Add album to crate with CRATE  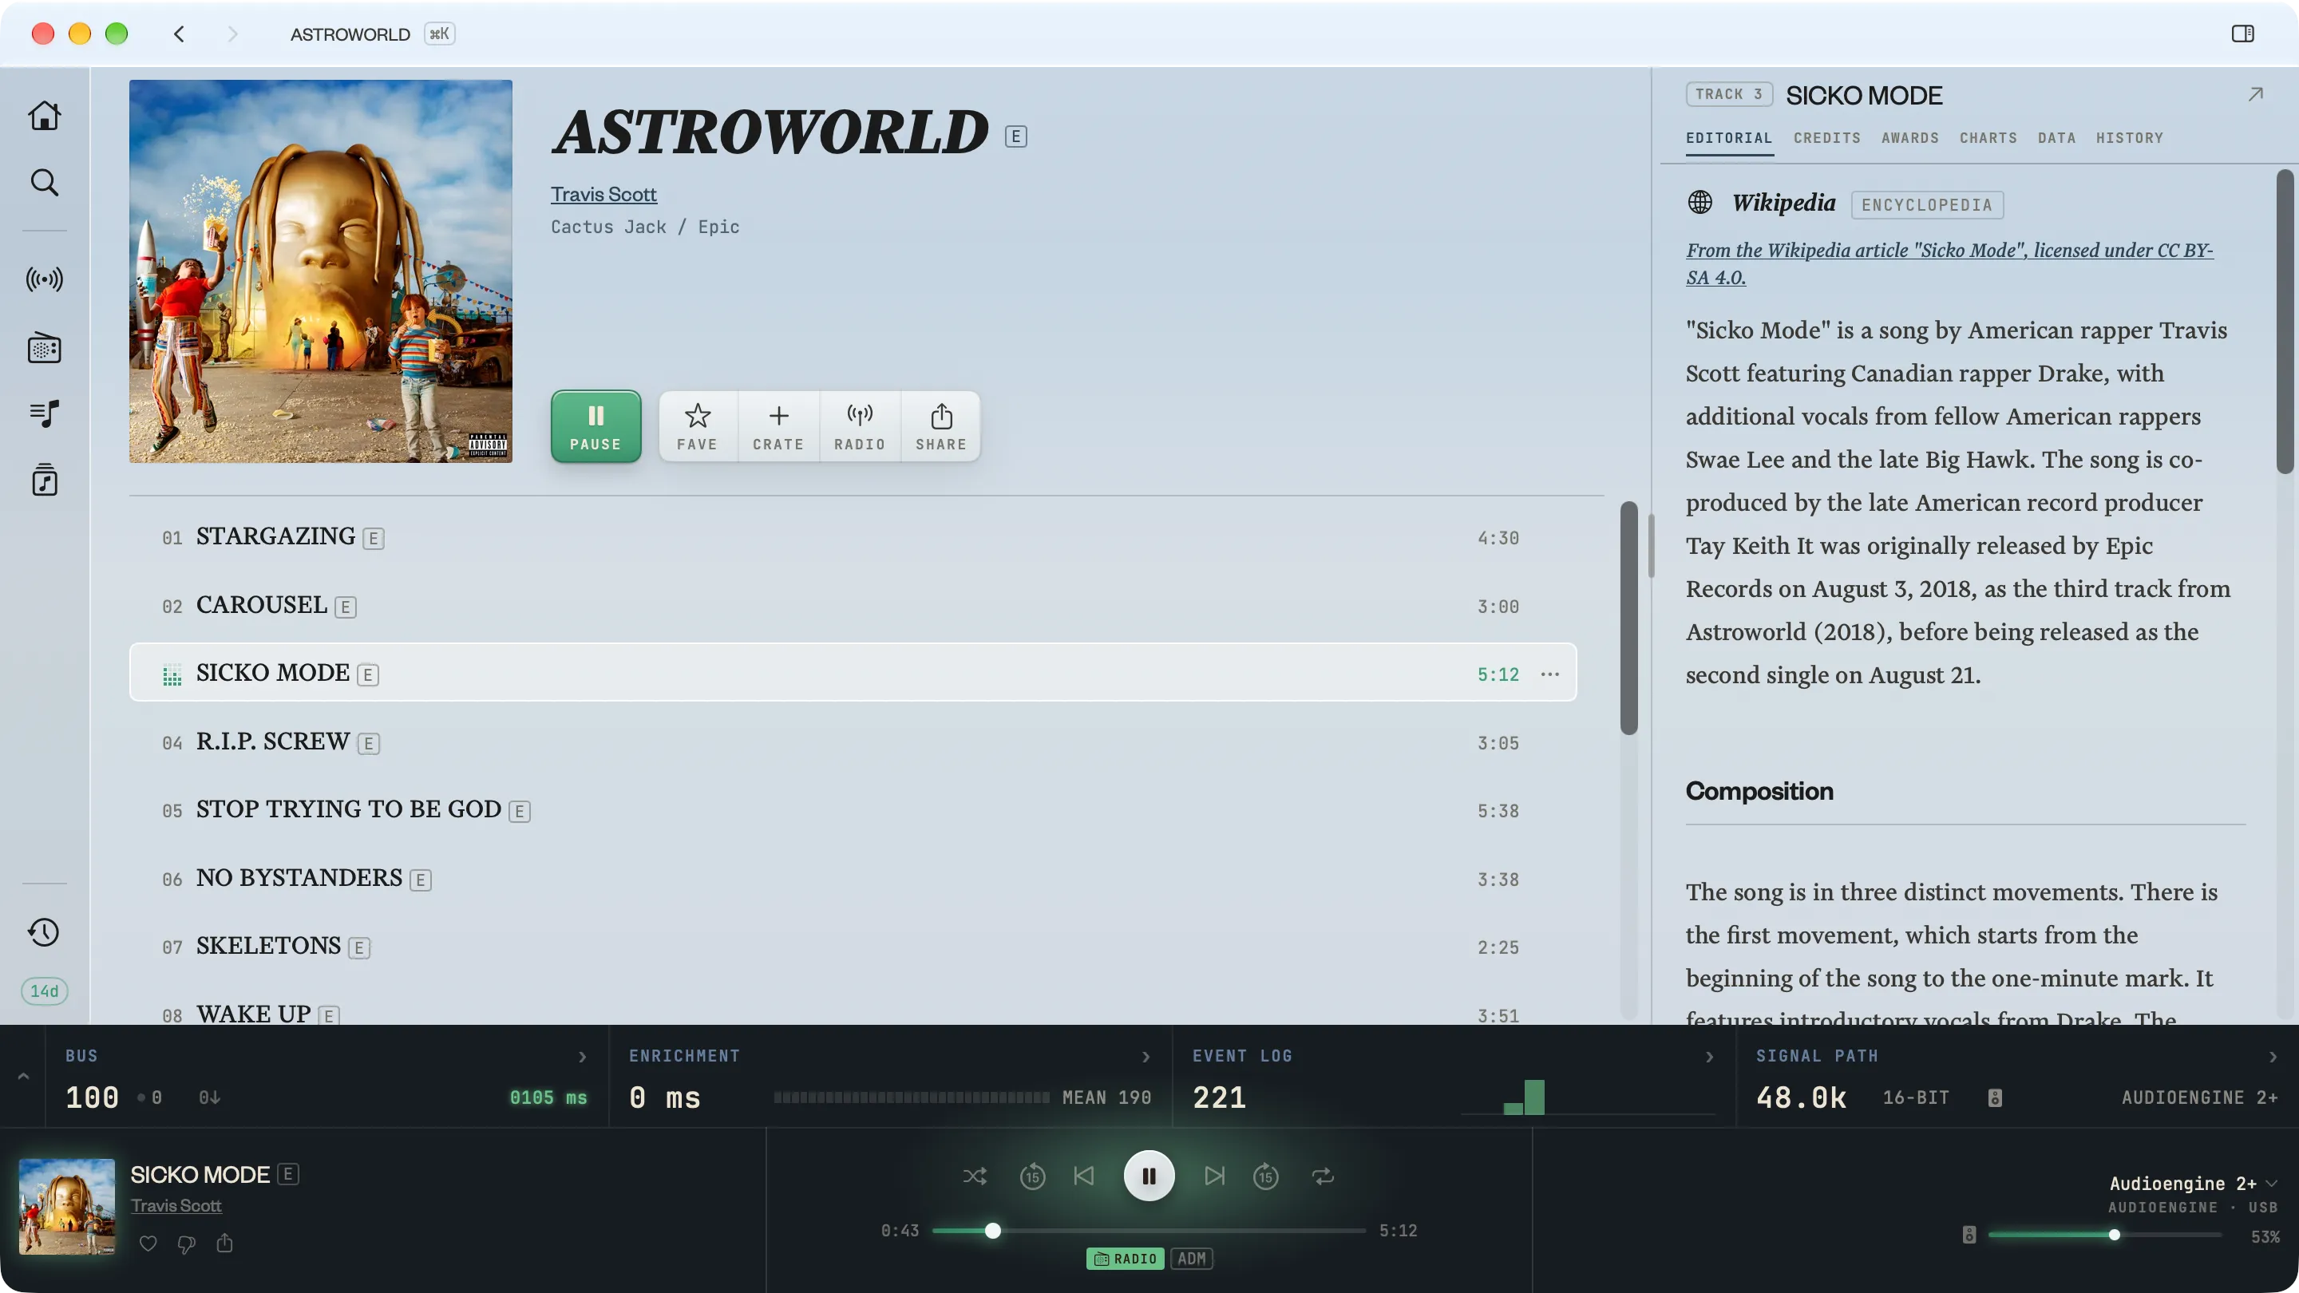(778, 426)
